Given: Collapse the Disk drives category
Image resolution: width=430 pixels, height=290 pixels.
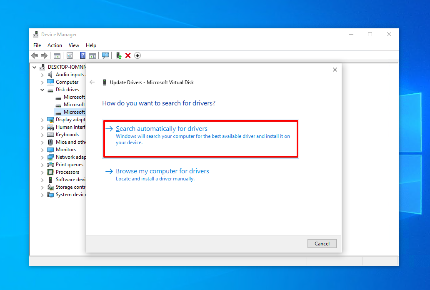Looking at the screenshot, I should pyautogui.click(x=42, y=90).
